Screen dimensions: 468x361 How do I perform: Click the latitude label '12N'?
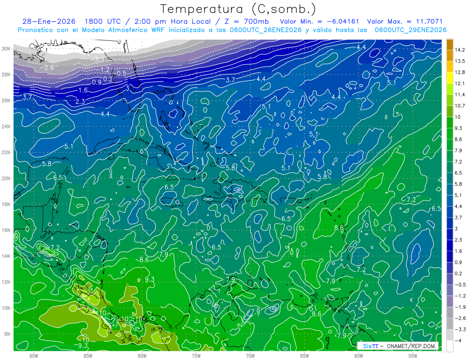point(7,282)
